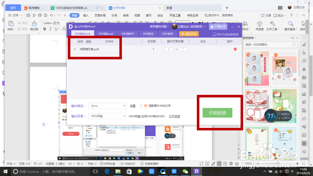Screen dimensions: 313x176
Task: Expand the 文件 menu arrow
Action: pos(21,15)
